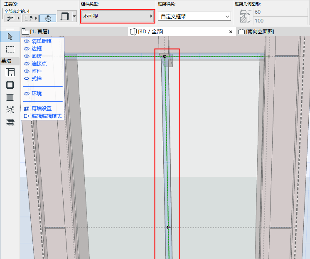Select the curtain wall Frame tool
The image size is (310, 259).
[x=10, y=85]
